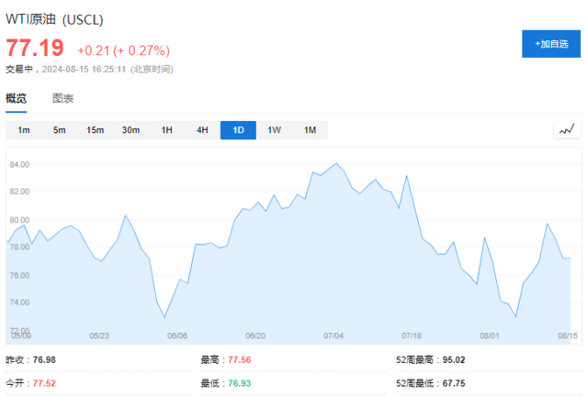Click the 84.00 y-axis label

tap(19, 165)
